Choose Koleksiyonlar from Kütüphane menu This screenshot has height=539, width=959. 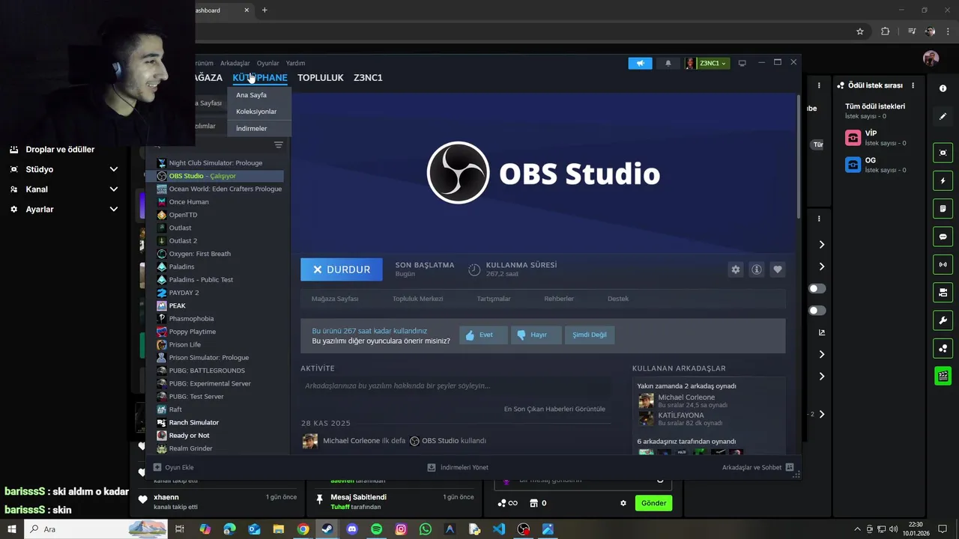tap(256, 112)
